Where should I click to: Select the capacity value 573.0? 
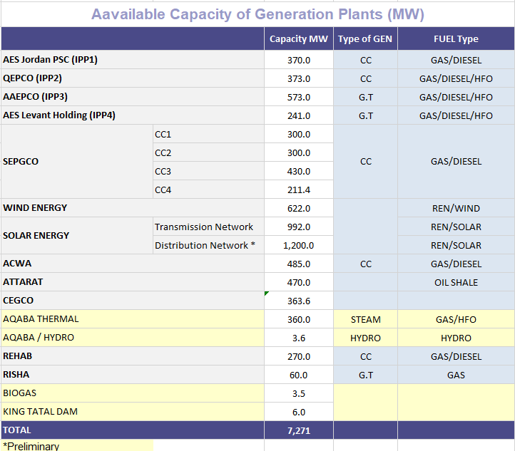pyautogui.click(x=299, y=97)
